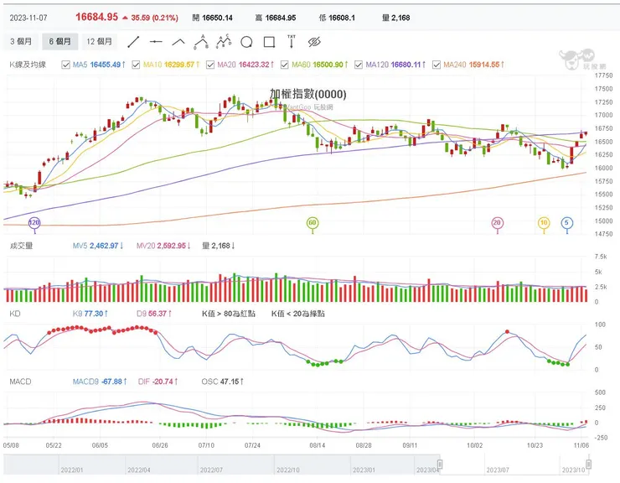Select the circle drawing tool
The width and height of the screenshot is (620, 483).
click(x=246, y=41)
